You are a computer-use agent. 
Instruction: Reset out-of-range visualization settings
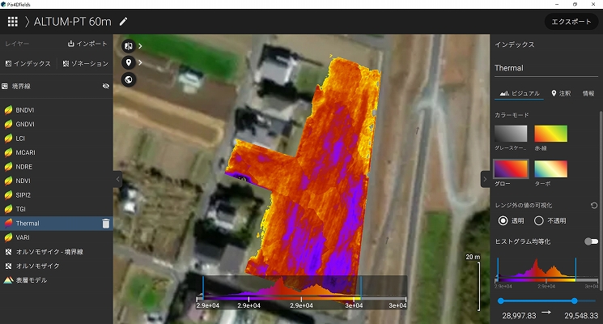tap(594, 206)
